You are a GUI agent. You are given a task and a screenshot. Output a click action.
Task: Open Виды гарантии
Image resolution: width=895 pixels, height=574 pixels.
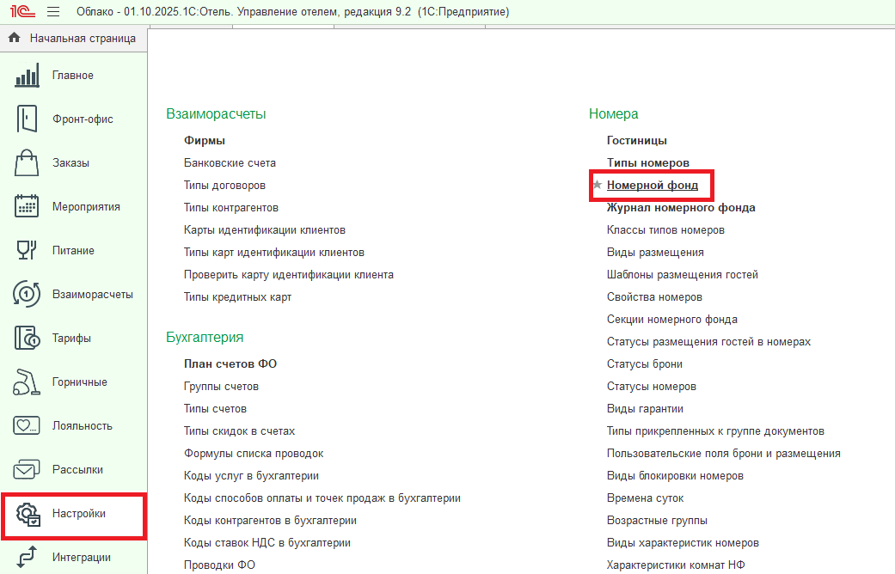645,408
